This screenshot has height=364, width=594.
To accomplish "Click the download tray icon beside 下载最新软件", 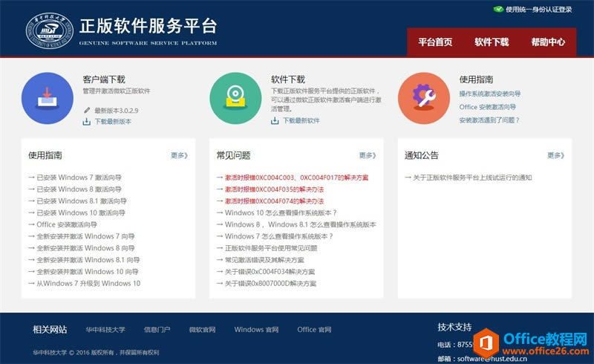I will (x=275, y=120).
